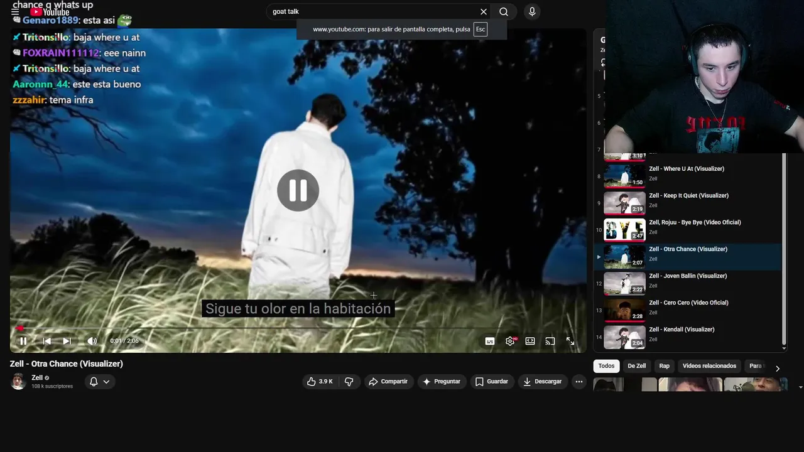Go to the YouTube home logo

tap(50, 12)
